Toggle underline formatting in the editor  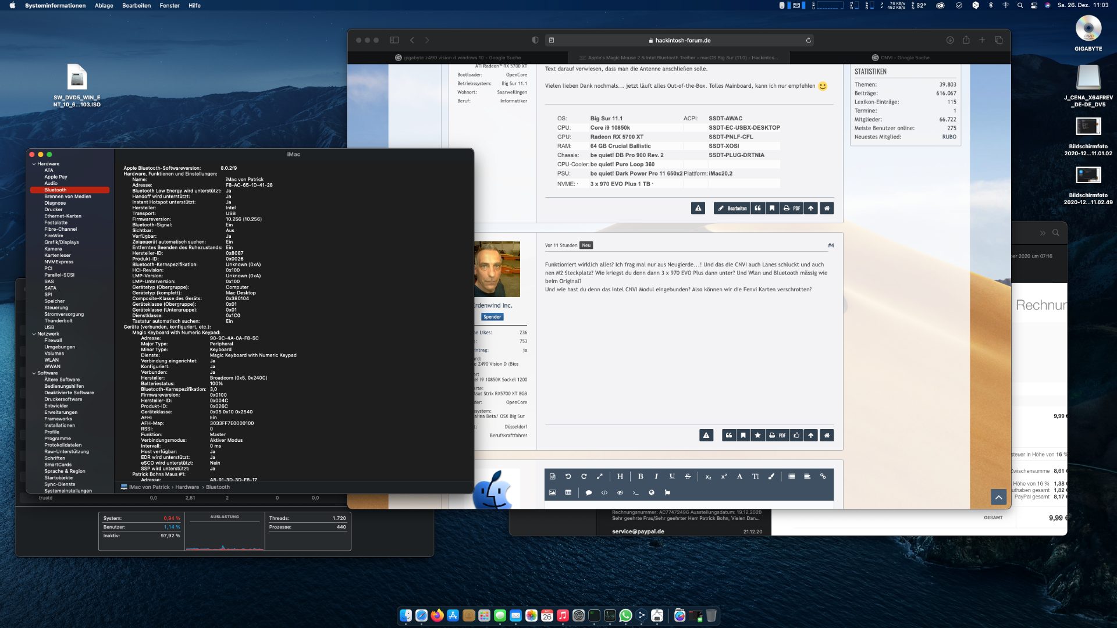672,476
